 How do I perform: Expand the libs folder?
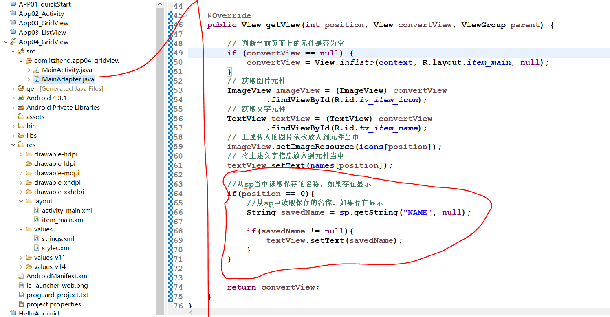click(x=13, y=136)
